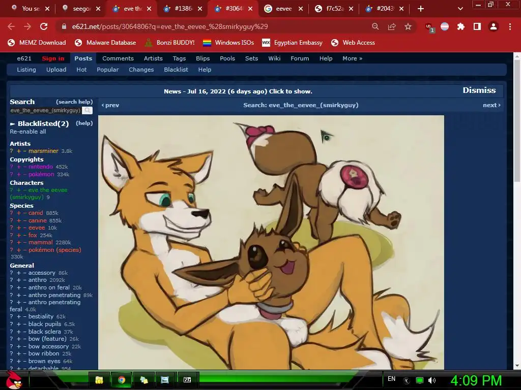Click the 'brown eyes' general tag
This screenshot has height=390, width=521.
44,361
